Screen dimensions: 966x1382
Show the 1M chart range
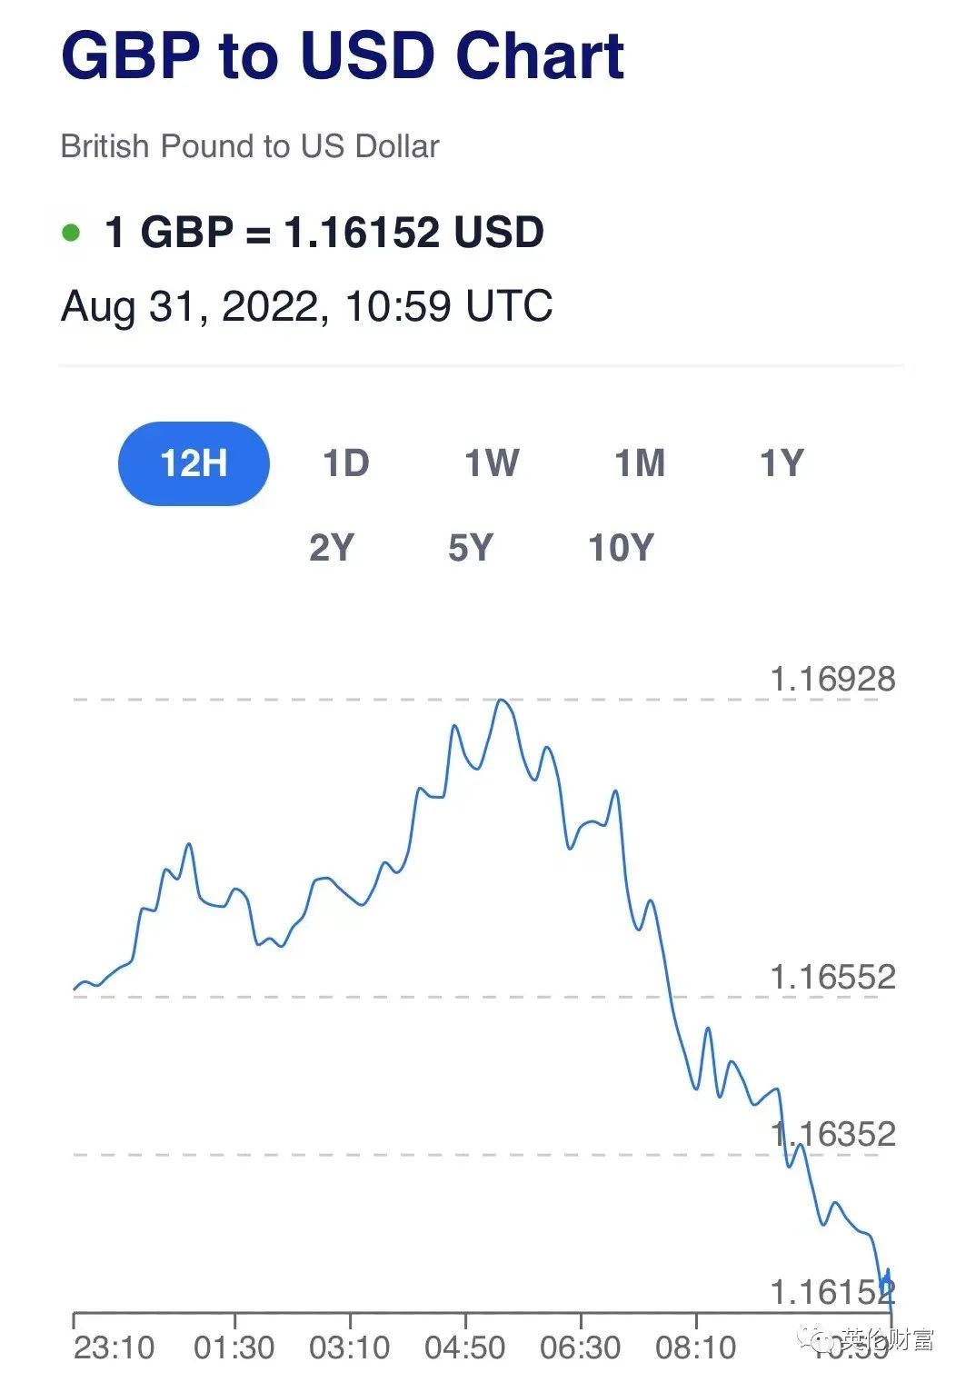tap(640, 463)
